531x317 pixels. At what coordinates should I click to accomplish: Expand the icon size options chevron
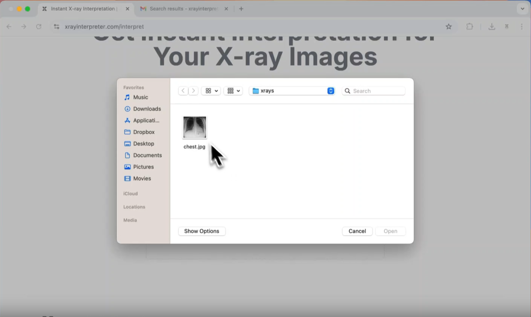point(216,90)
